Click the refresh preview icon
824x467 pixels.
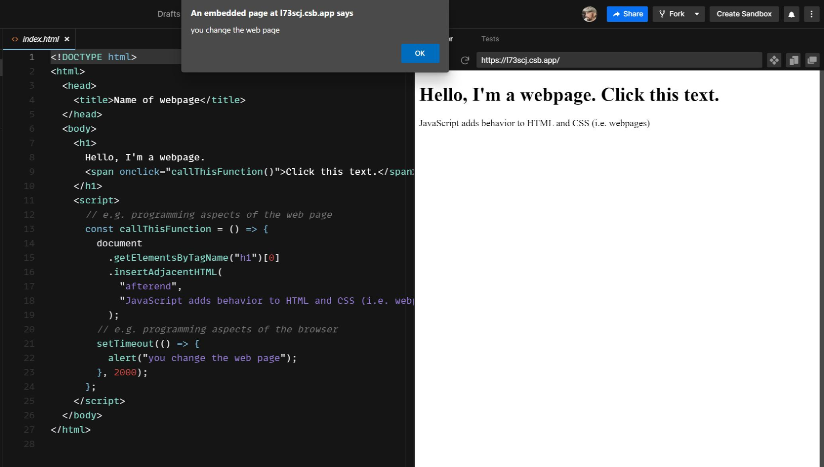(465, 60)
